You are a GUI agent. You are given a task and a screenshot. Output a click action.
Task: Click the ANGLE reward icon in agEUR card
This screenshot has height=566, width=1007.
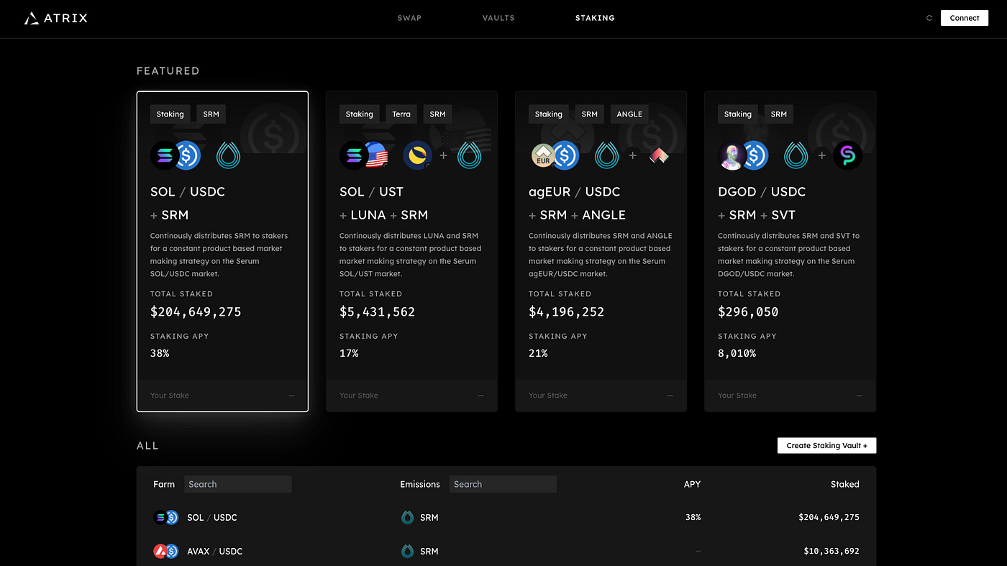[x=658, y=155]
